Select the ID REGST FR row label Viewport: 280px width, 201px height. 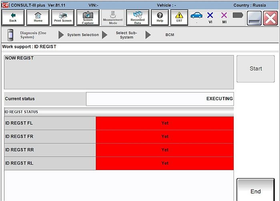click(x=50, y=136)
